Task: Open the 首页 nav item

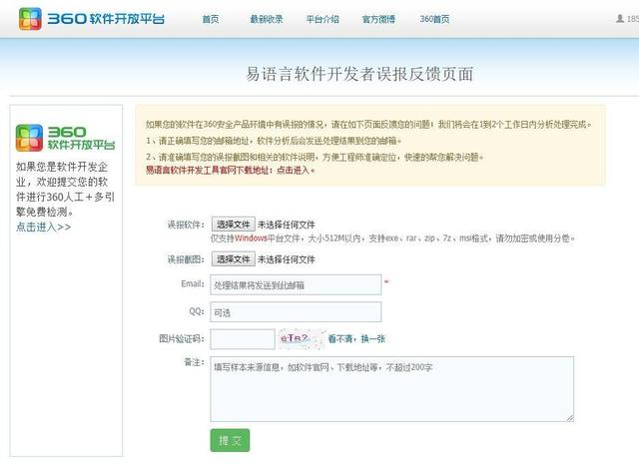Action: point(211,19)
